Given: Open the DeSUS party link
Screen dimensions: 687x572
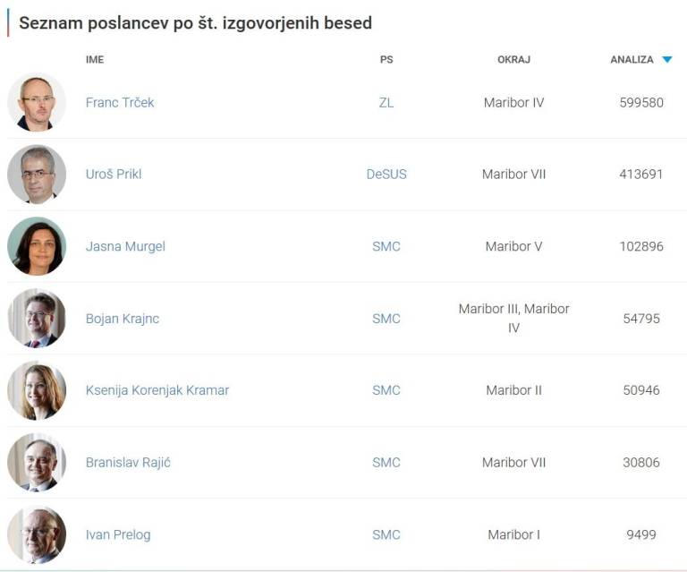Looking at the screenshot, I should pyautogui.click(x=386, y=175).
